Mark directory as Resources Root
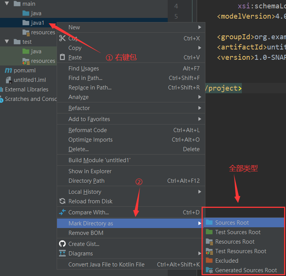The width and height of the screenshot is (286, 276). pyautogui.click(x=244, y=241)
